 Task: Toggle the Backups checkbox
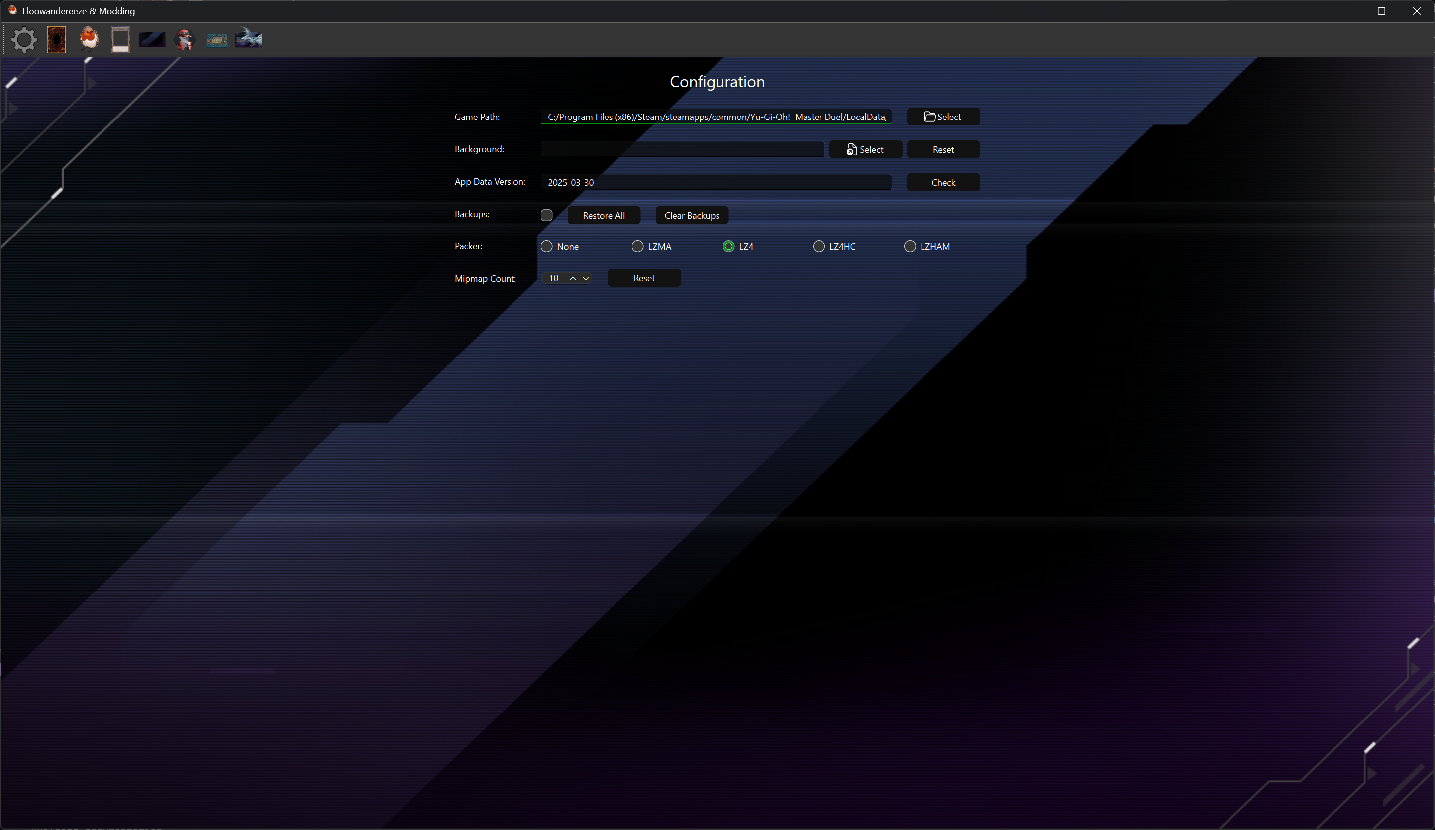(547, 215)
